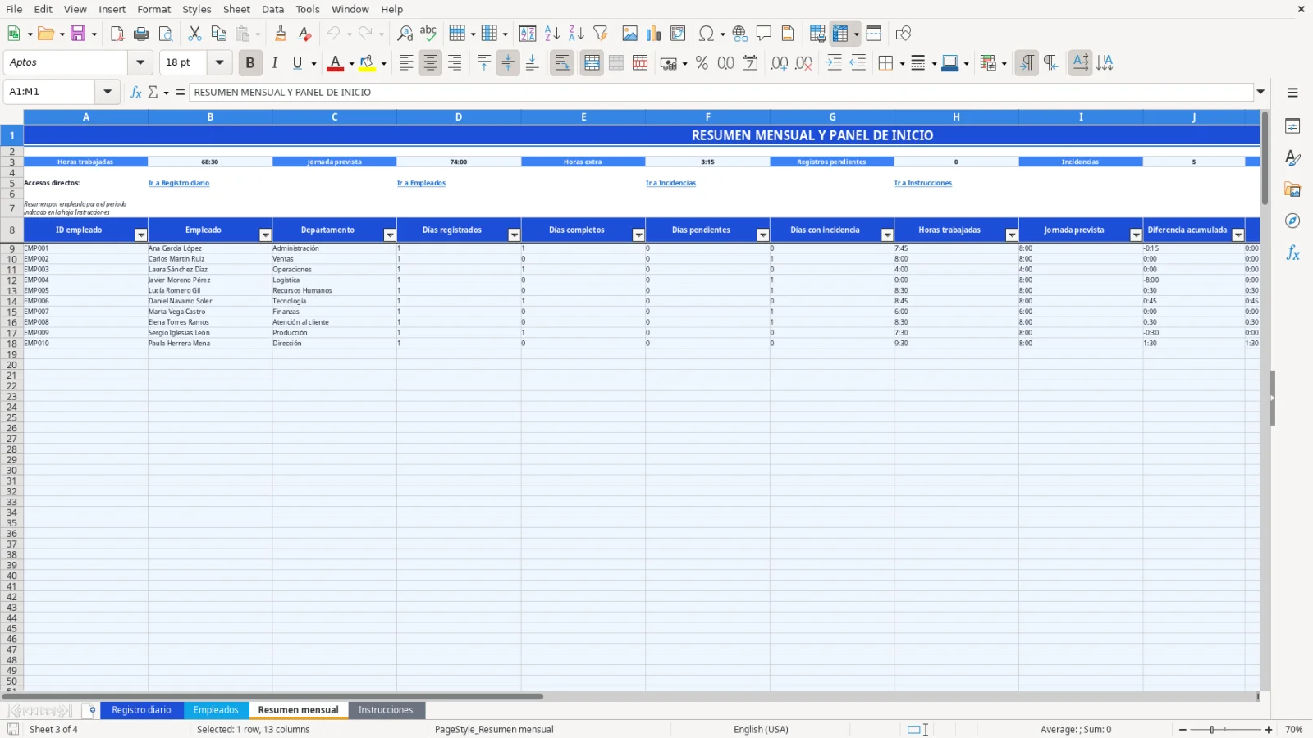
Task: Apply the yellow background highlight color
Action: [x=367, y=63]
